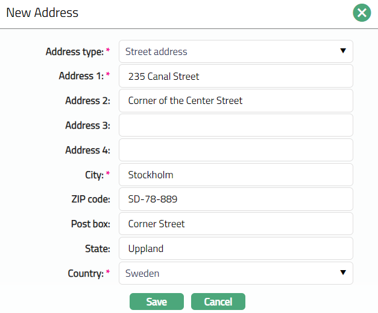Image resolution: width=378 pixels, height=313 pixels.
Task: Click the "Post box:" label text
Action: pos(90,224)
